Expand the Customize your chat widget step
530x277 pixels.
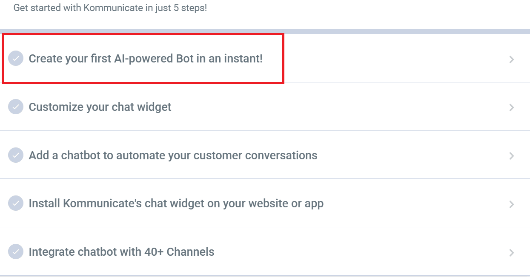[x=511, y=107]
